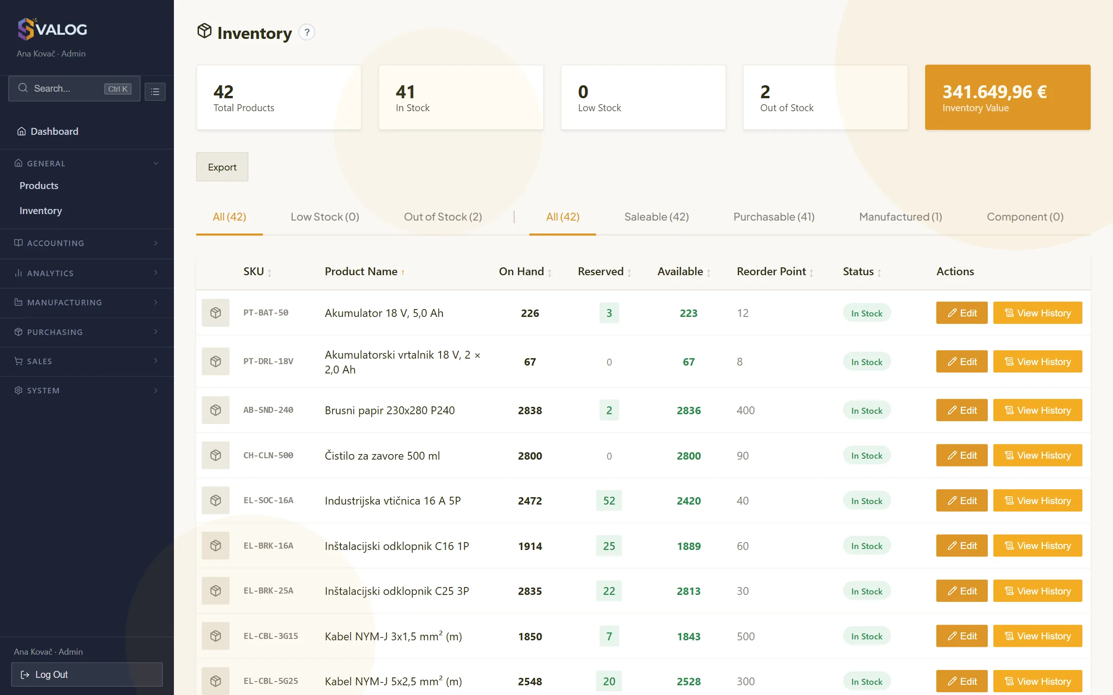Select the Component (0) filter tab
Screen dimensions: 1113x695
tap(1025, 217)
